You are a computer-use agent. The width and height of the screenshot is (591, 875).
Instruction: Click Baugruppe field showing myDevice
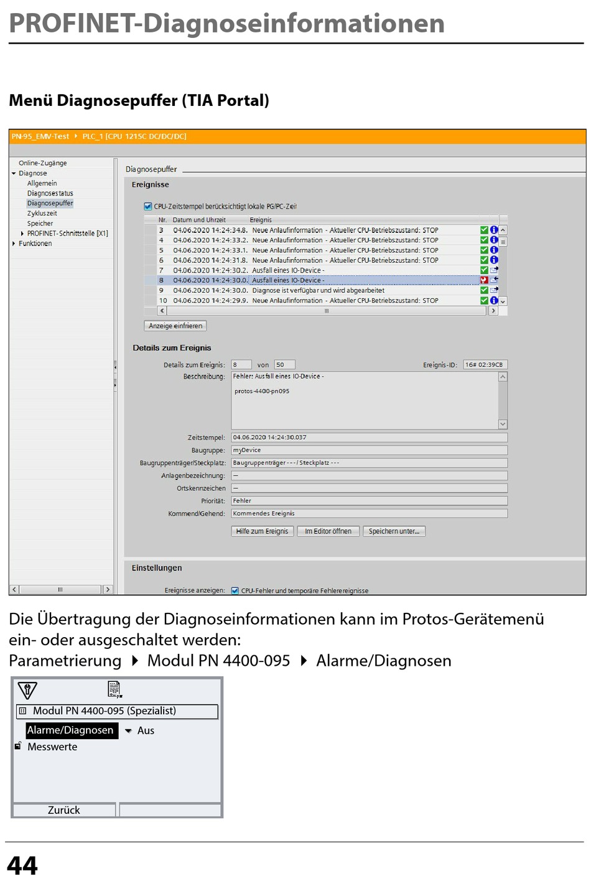click(x=370, y=450)
